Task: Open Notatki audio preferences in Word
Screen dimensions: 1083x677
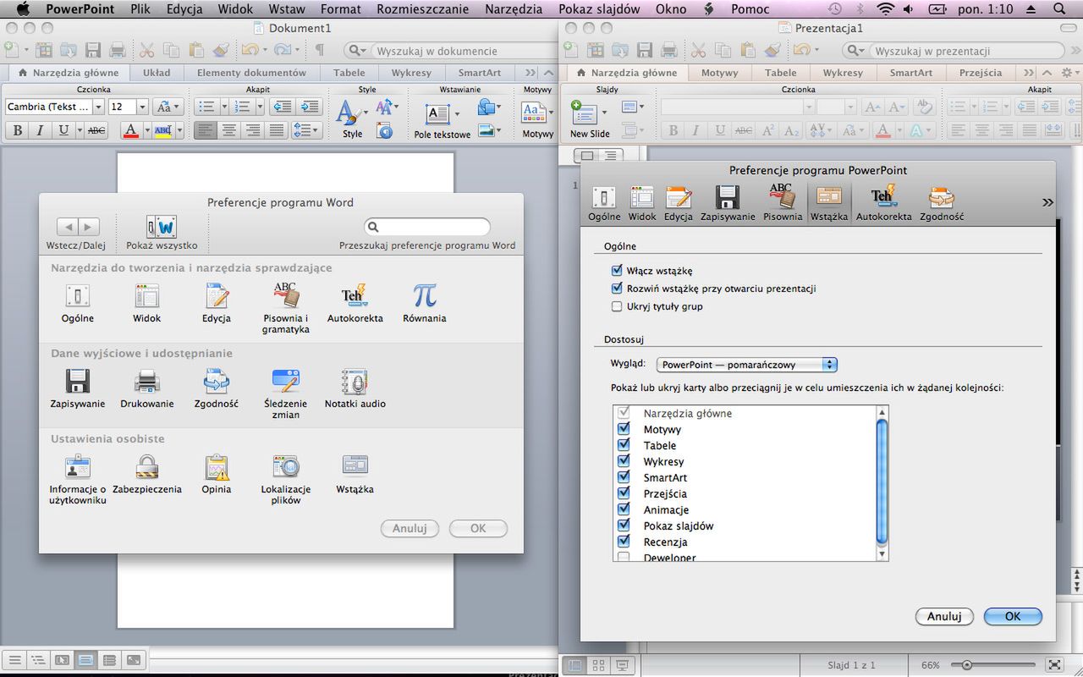Action: click(355, 389)
